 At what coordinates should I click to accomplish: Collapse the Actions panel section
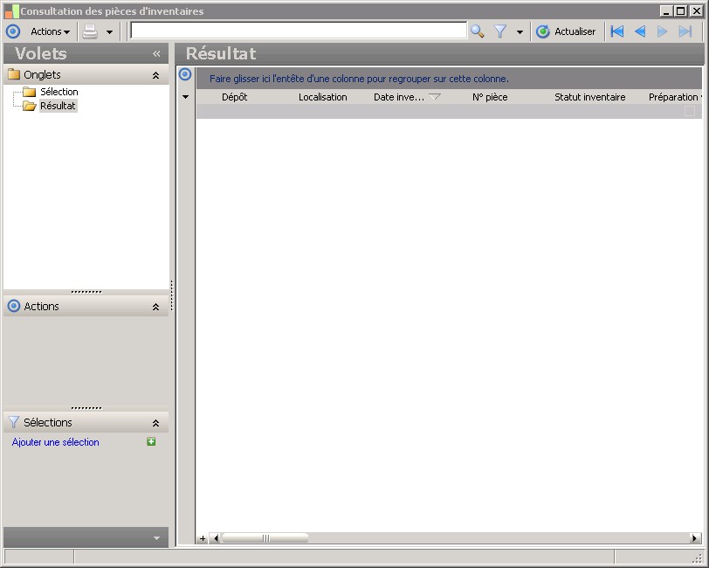[x=155, y=307]
